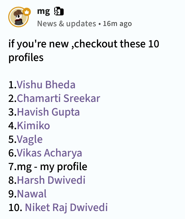Open the News & updates space label
Screen dimensions: 185x219
67,24
